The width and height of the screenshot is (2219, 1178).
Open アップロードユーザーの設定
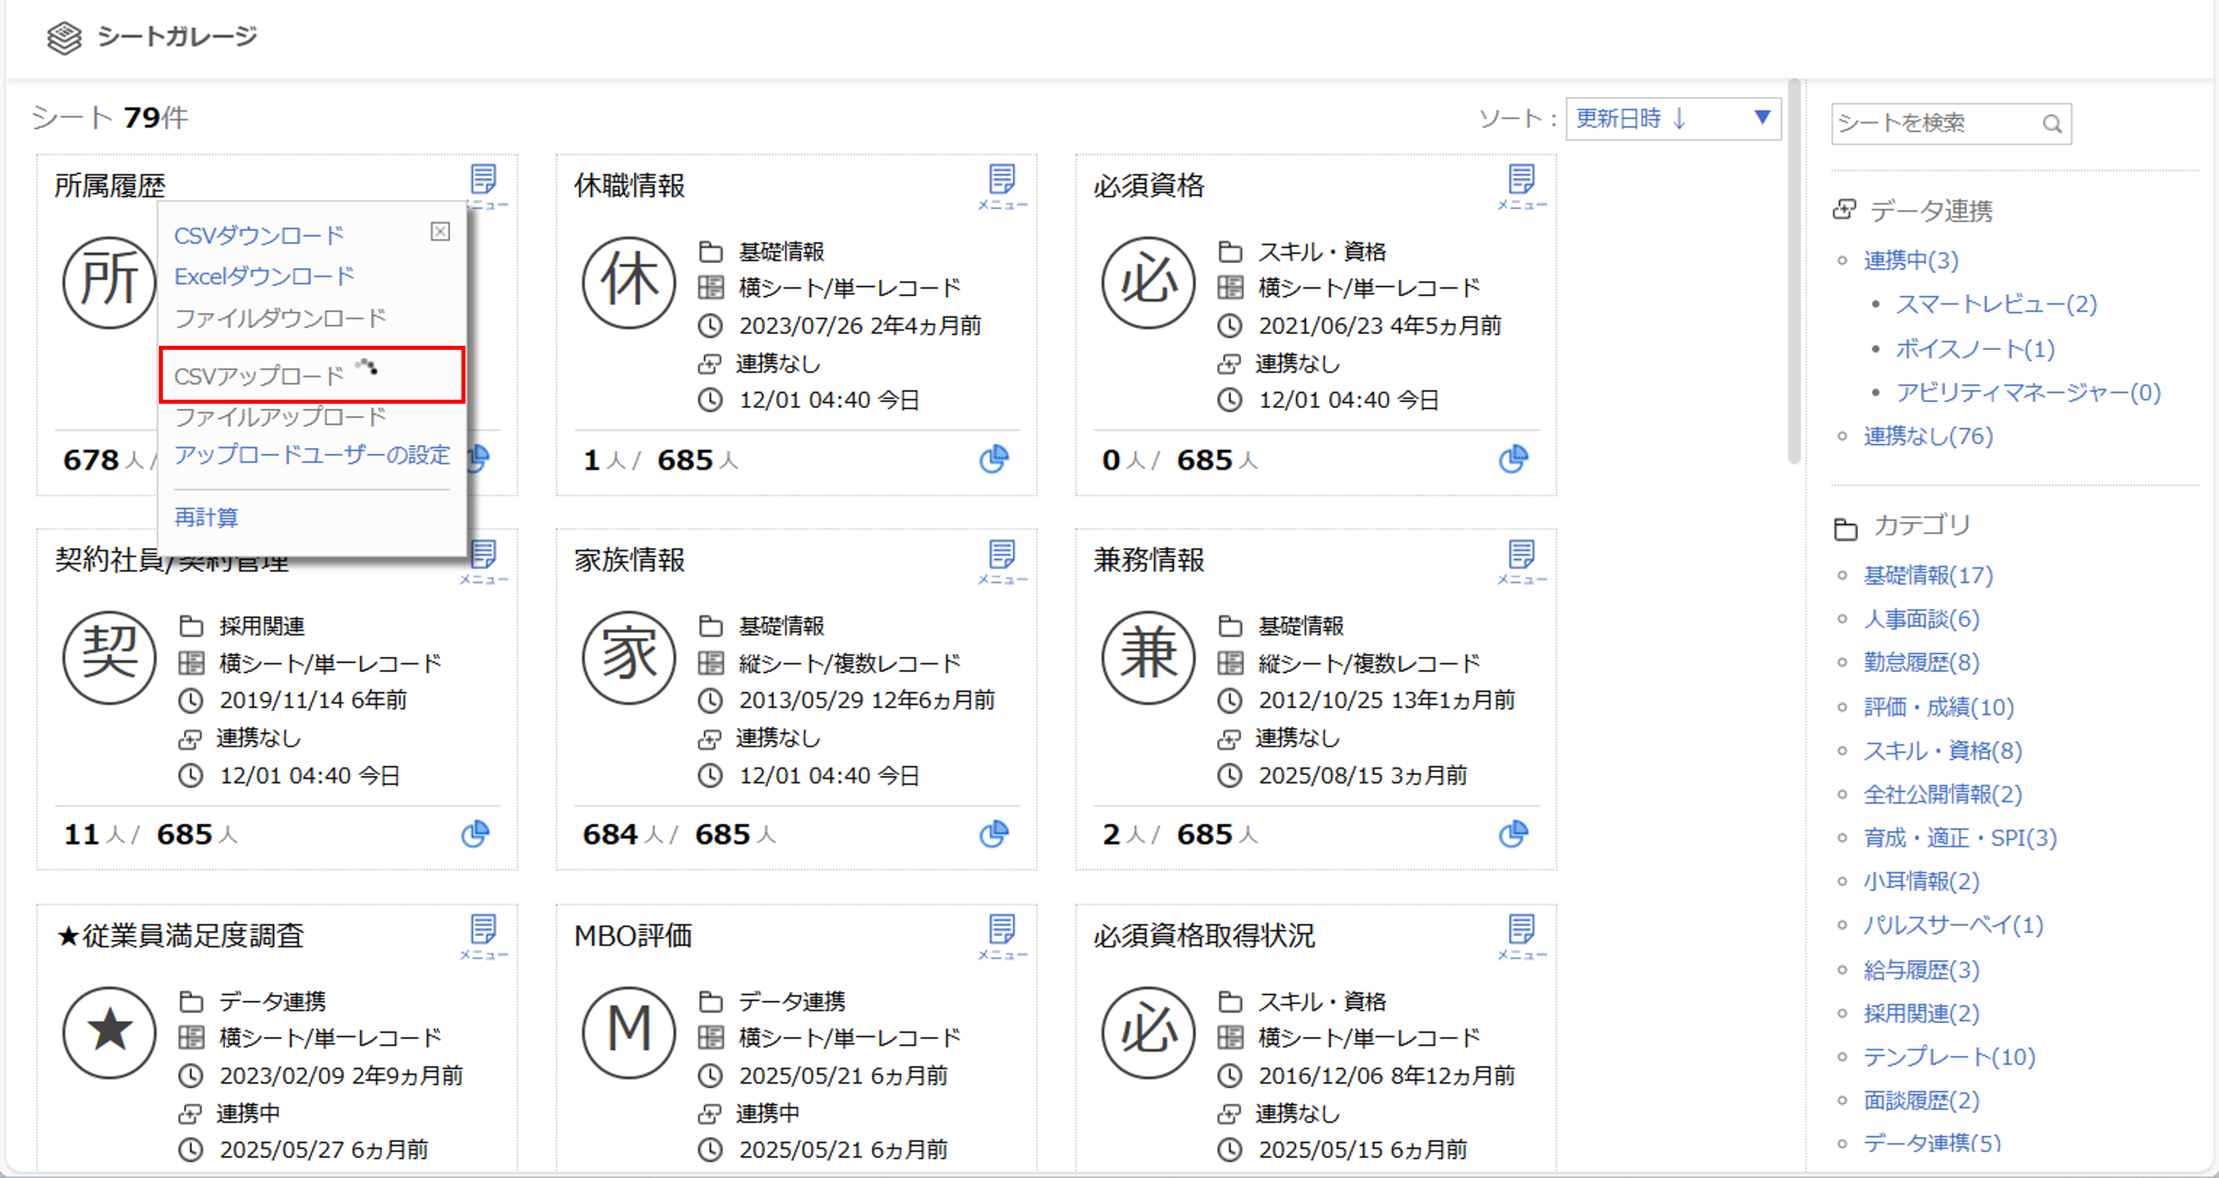tap(312, 455)
